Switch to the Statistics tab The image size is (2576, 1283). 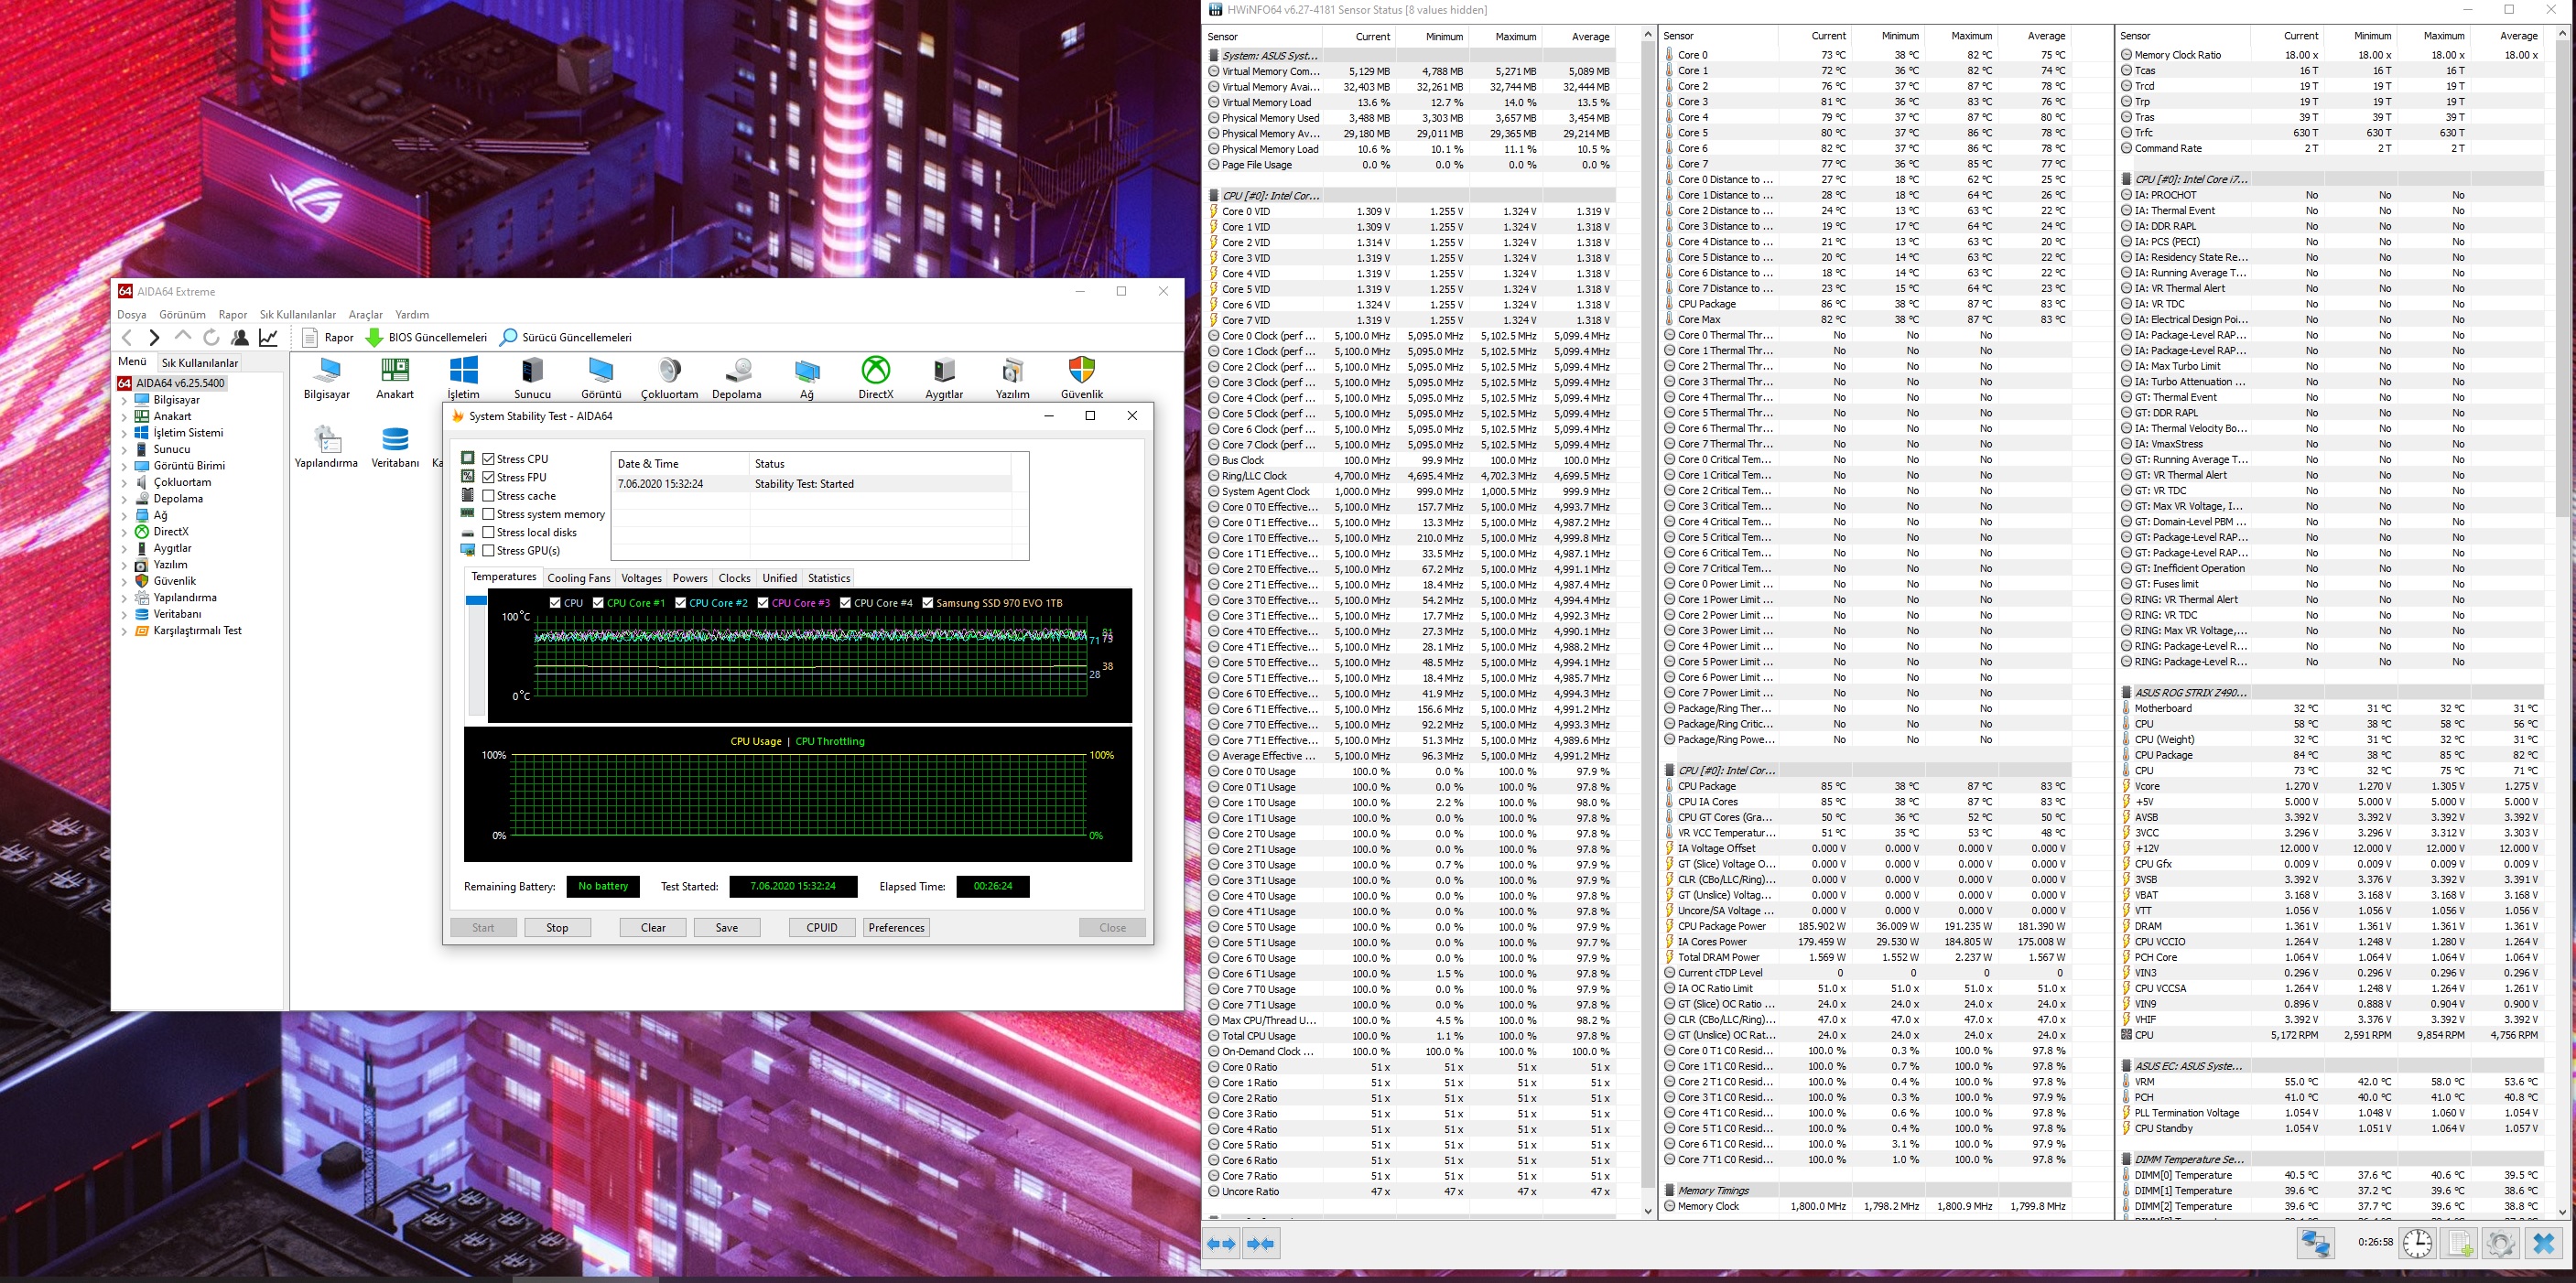[x=829, y=578]
